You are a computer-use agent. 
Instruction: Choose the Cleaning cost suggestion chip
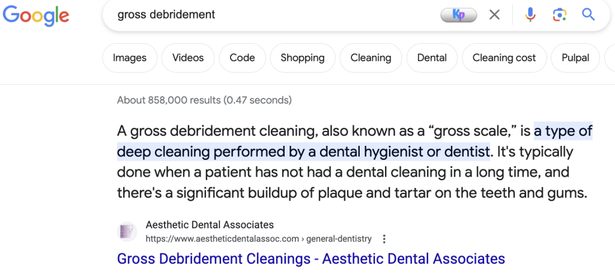click(x=504, y=58)
